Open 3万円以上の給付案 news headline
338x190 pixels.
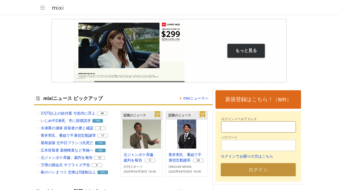coord(68,113)
